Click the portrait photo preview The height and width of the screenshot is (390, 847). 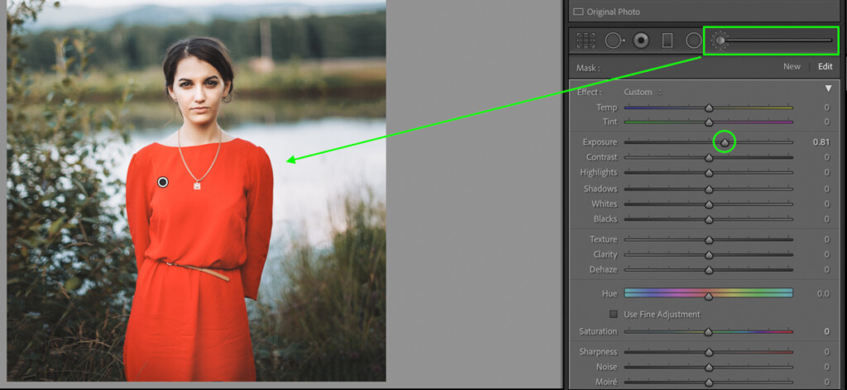click(196, 191)
